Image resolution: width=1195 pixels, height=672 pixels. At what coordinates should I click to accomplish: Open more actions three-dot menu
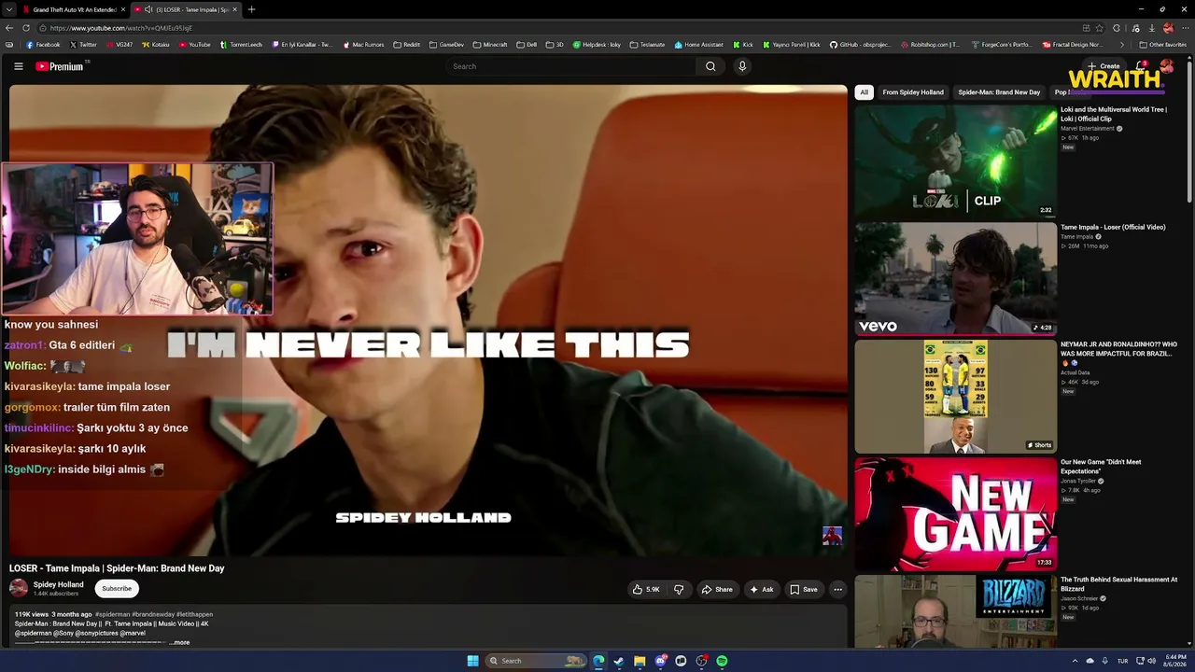point(837,589)
